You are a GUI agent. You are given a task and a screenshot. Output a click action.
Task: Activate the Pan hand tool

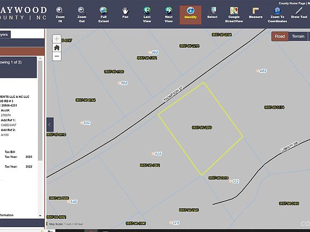[125, 13]
